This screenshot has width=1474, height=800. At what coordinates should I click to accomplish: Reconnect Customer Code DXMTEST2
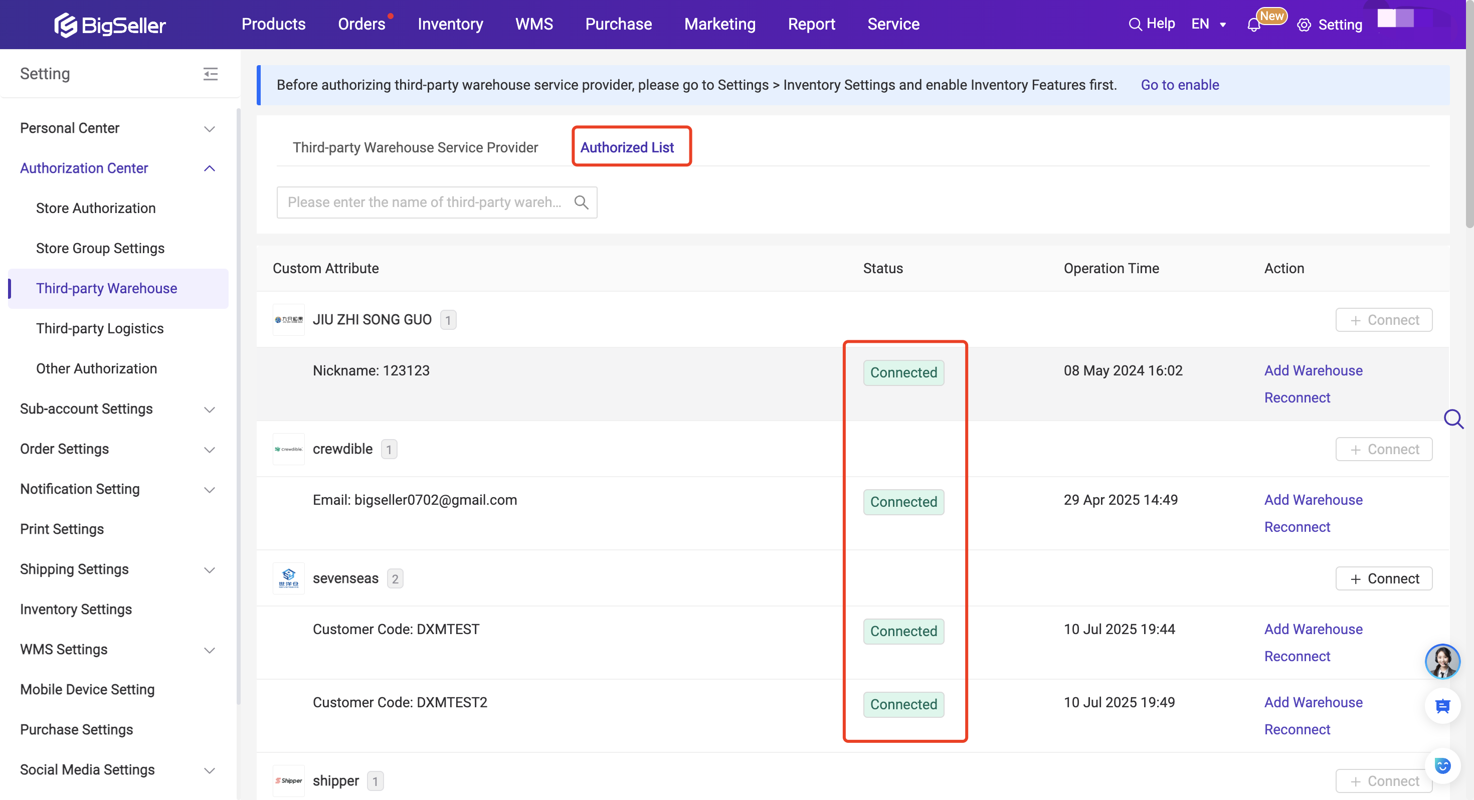(x=1297, y=730)
